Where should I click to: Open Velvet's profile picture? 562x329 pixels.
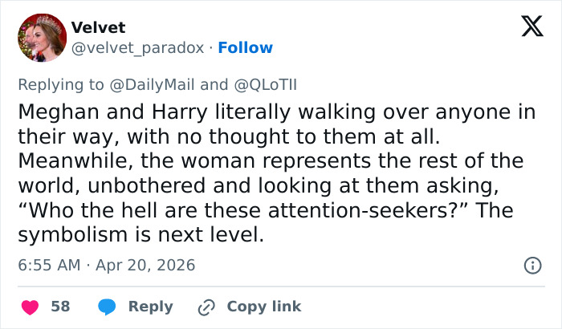coord(40,38)
